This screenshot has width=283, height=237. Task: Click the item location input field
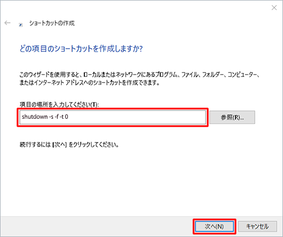tap(113, 117)
